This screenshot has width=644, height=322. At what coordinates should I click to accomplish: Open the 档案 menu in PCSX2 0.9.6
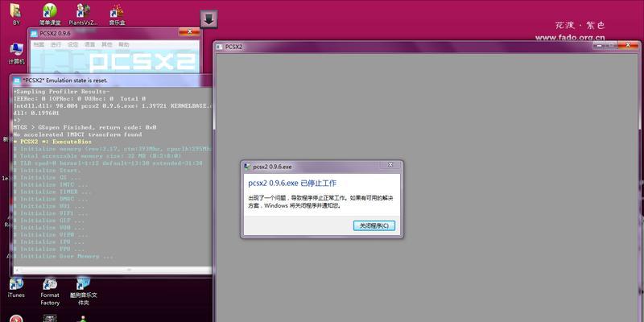(x=39, y=44)
